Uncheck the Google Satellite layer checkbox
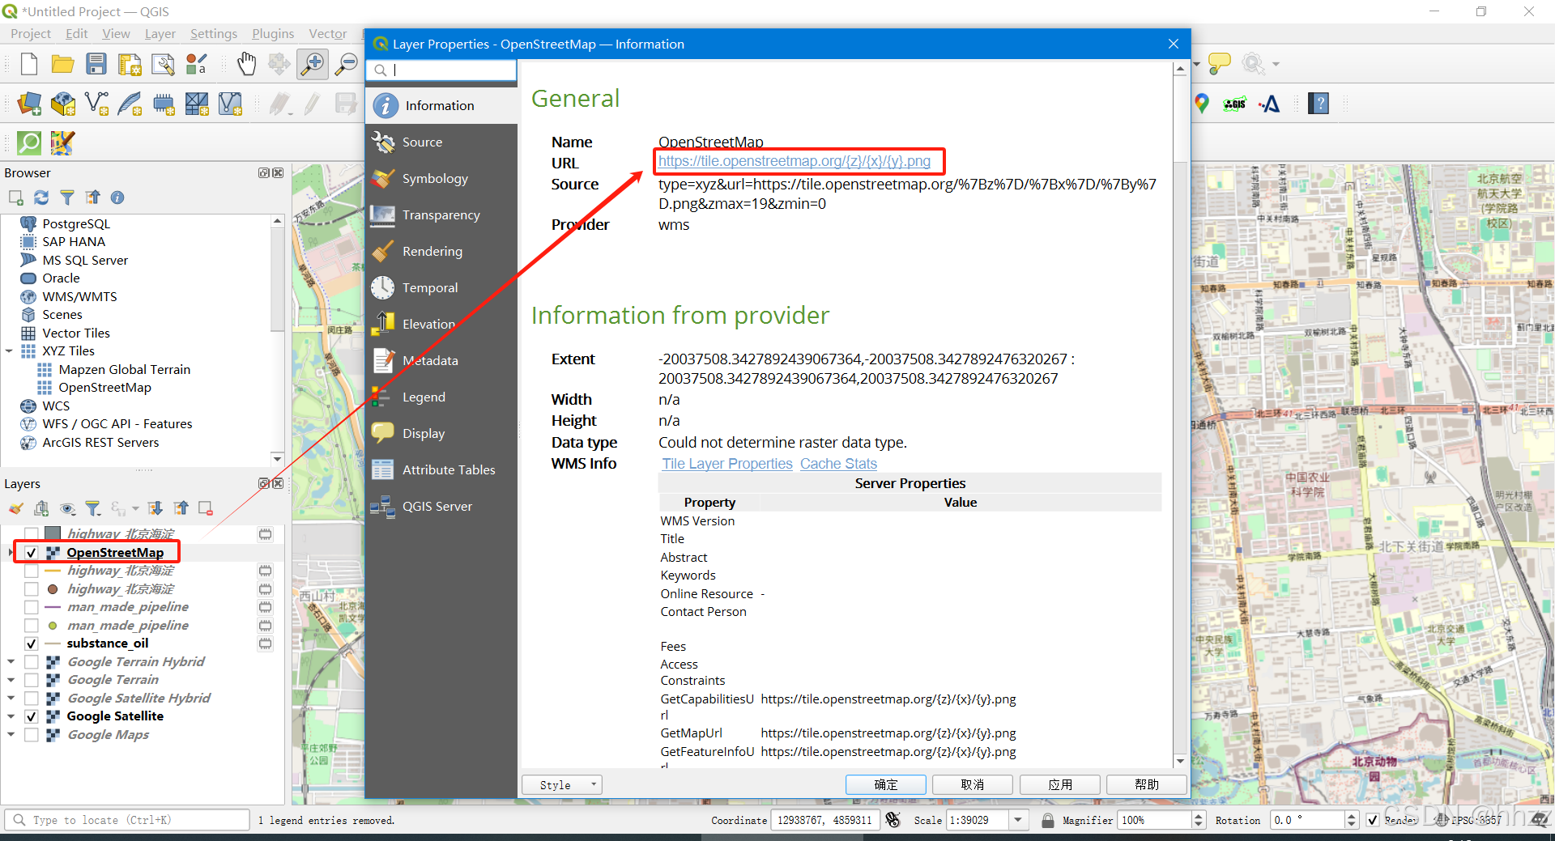Screen dimensions: 1555x841 coord(32,716)
